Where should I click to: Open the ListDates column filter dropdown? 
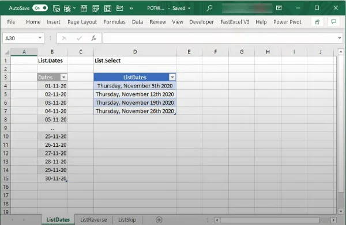[x=172, y=77]
